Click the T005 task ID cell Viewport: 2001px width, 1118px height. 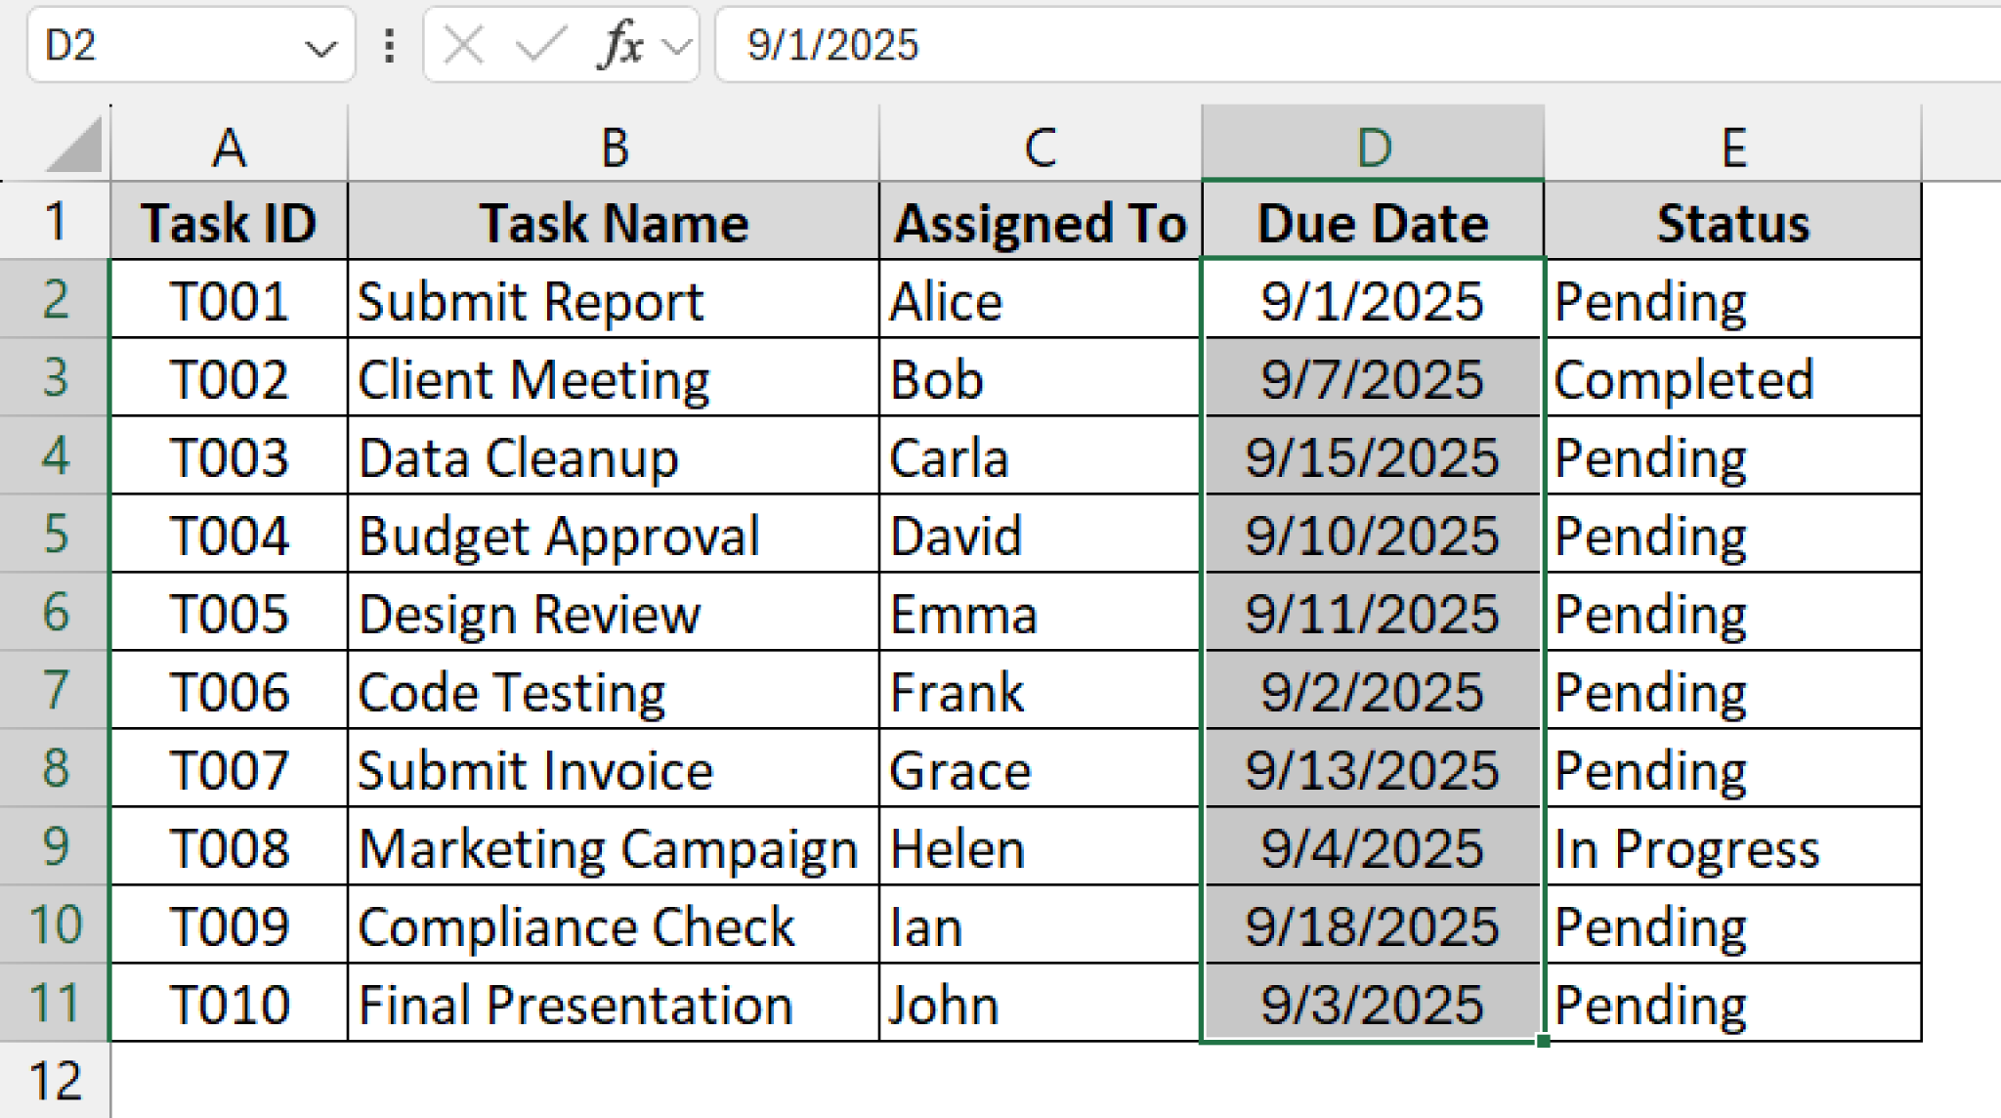[229, 613]
